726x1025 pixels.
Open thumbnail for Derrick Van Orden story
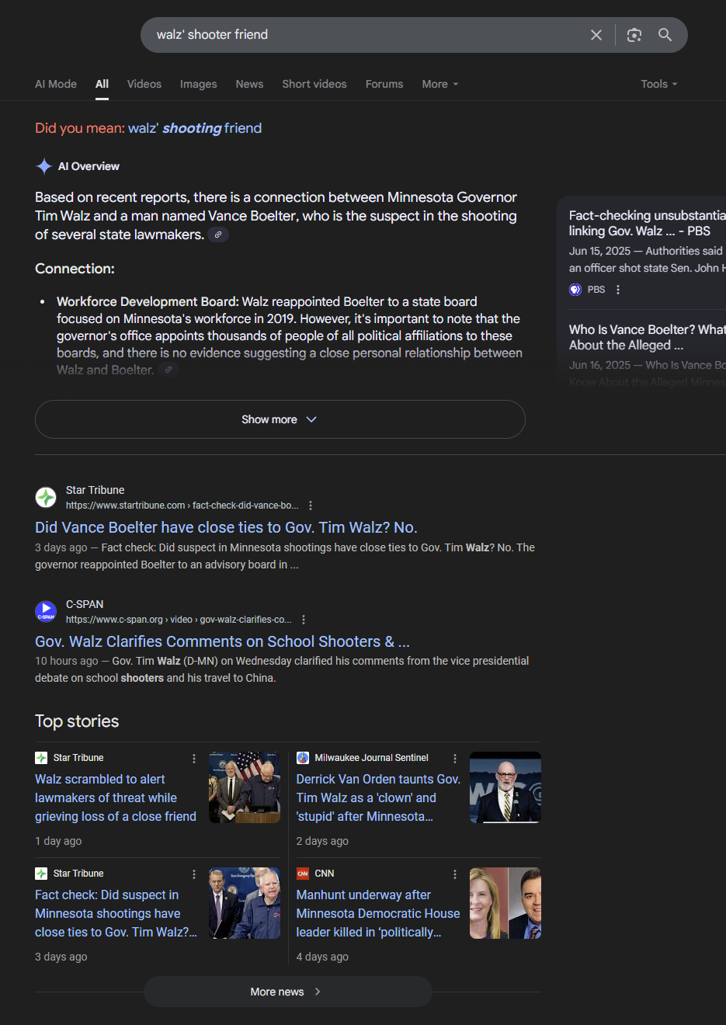pos(505,787)
